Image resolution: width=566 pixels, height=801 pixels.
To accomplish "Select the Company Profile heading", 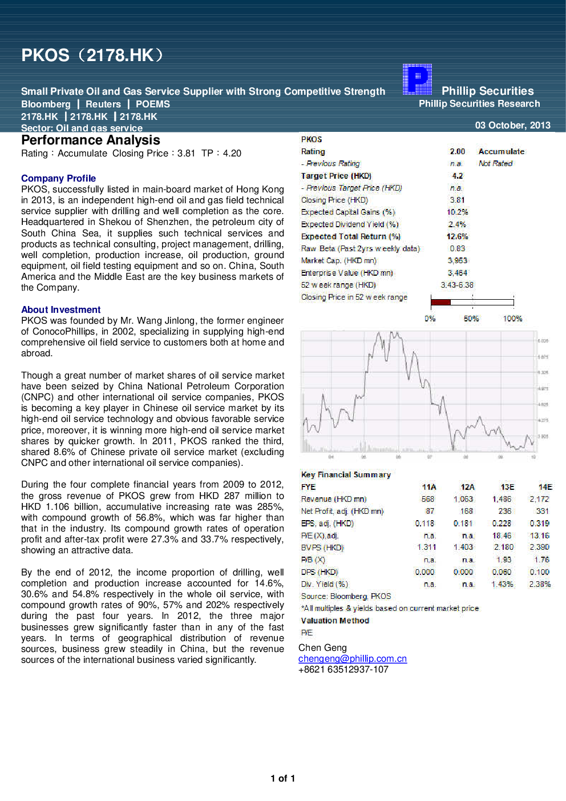I will pos(58,178).
